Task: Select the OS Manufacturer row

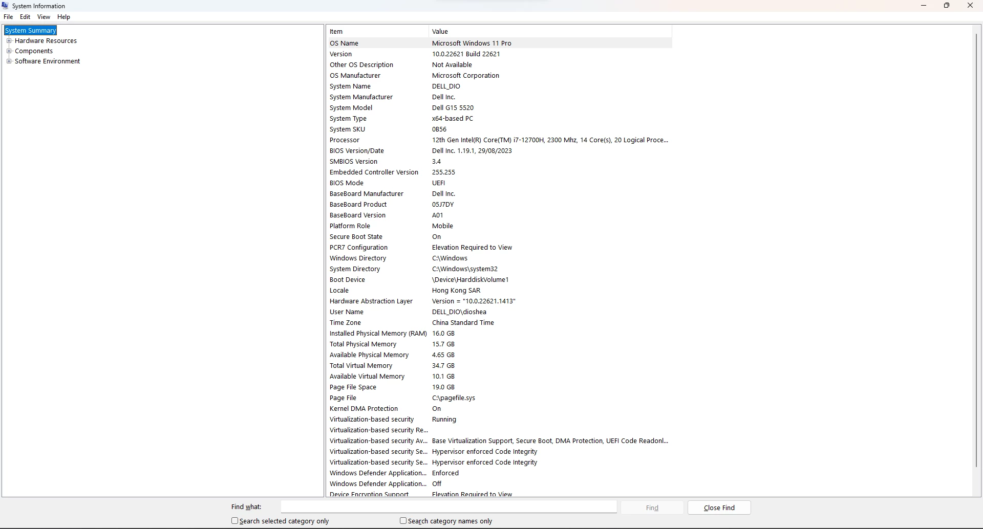Action: pyautogui.click(x=500, y=76)
